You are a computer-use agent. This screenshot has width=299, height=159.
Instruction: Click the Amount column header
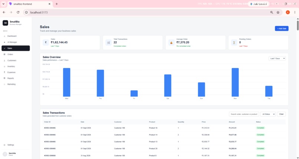[x=232, y=122]
